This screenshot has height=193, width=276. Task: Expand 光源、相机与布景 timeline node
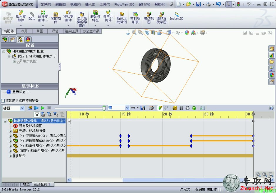coord(10,131)
